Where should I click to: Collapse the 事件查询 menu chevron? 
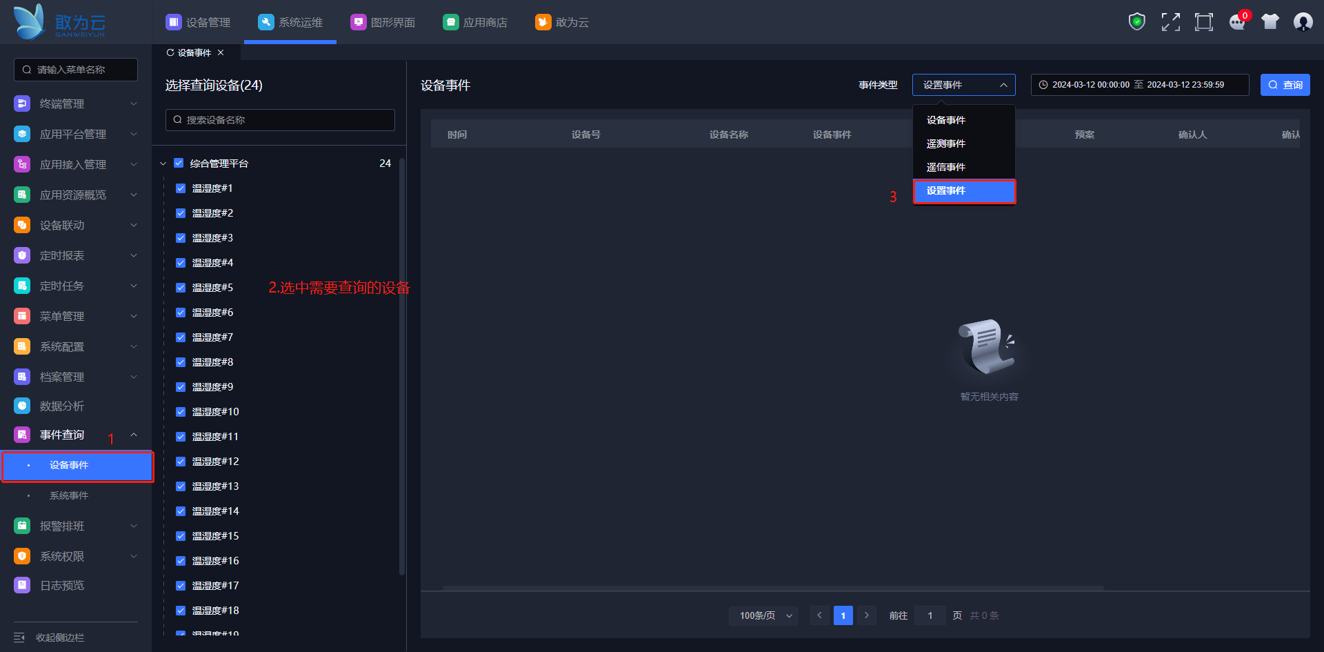click(134, 435)
